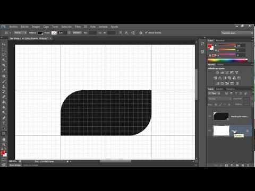
Task: Switch to the Canales tab
Action: [219, 89]
